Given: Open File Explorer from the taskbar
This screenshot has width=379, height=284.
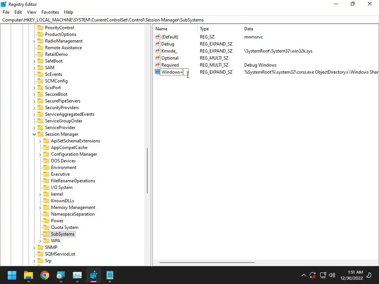Looking at the screenshot, I should coord(28,275).
